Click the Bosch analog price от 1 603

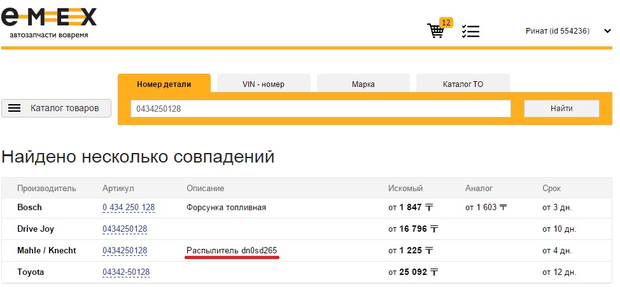[486, 208]
